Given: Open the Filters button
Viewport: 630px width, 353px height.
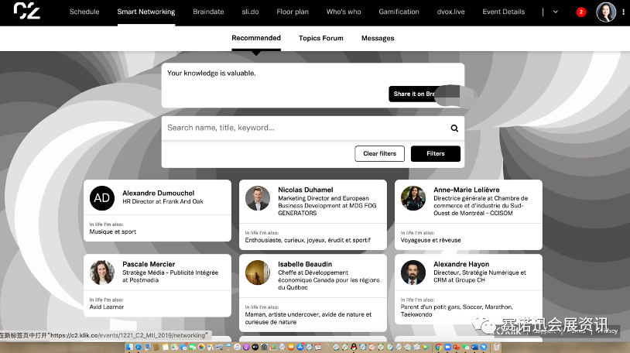Looking at the screenshot, I should click(x=436, y=153).
